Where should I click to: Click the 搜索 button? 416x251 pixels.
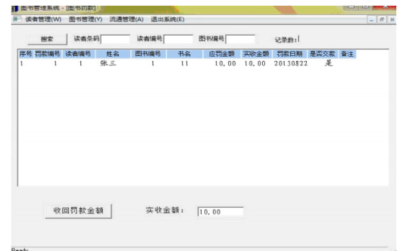click(x=47, y=39)
